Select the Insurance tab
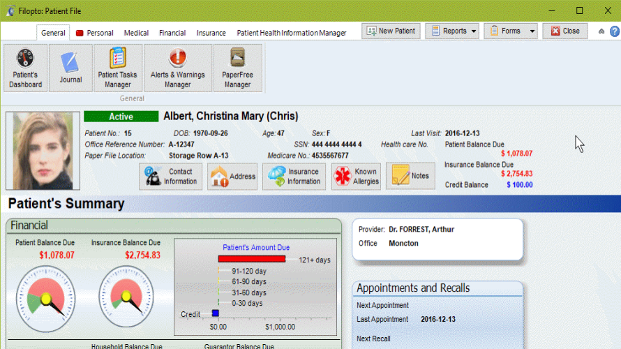Viewport: 621px width, 349px height. point(211,33)
